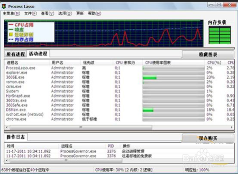Click the 现在购买 button

(208, 138)
